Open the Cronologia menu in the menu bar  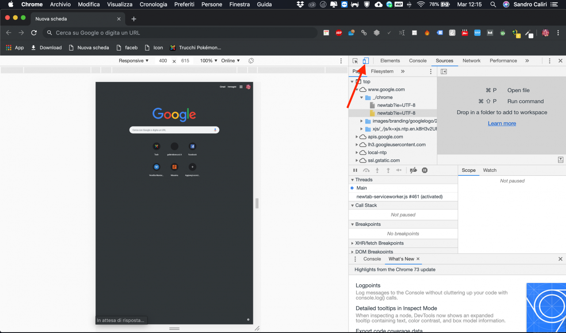point(153,4)
